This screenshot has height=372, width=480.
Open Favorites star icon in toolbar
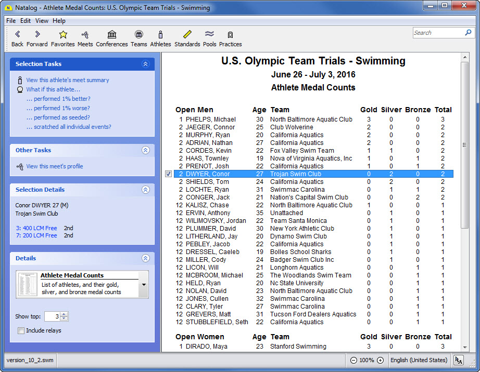(63, 35)
